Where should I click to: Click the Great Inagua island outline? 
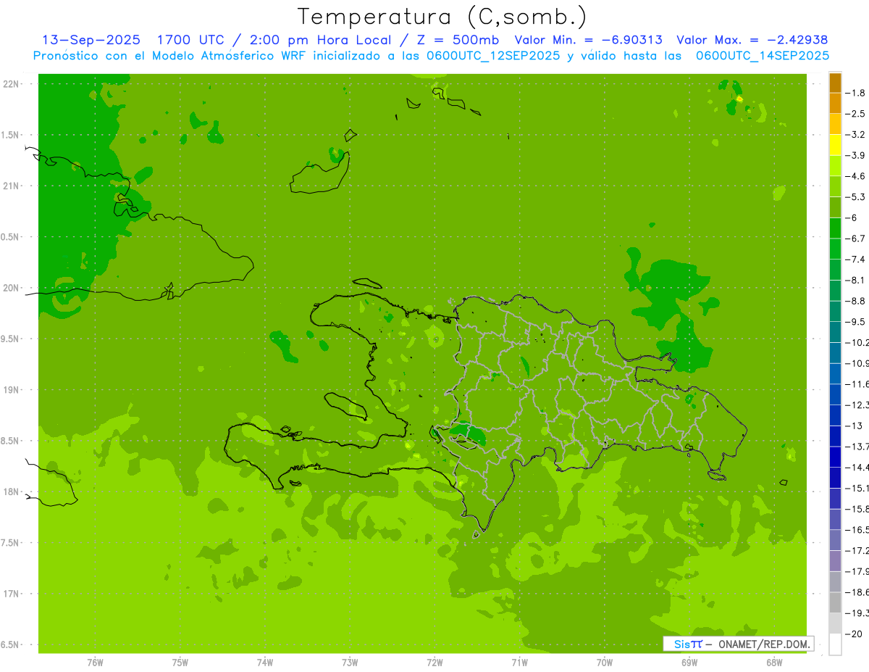(x=319, y=173)
